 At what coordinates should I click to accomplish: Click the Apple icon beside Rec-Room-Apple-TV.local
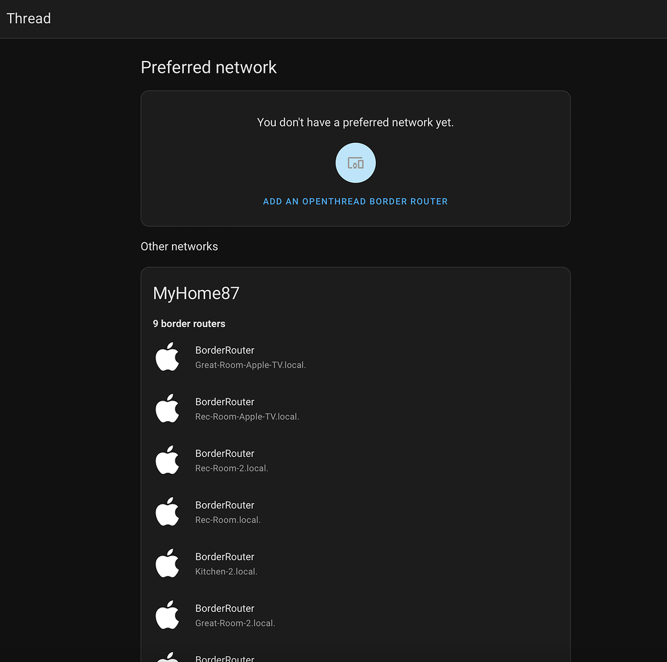(167, 408)
